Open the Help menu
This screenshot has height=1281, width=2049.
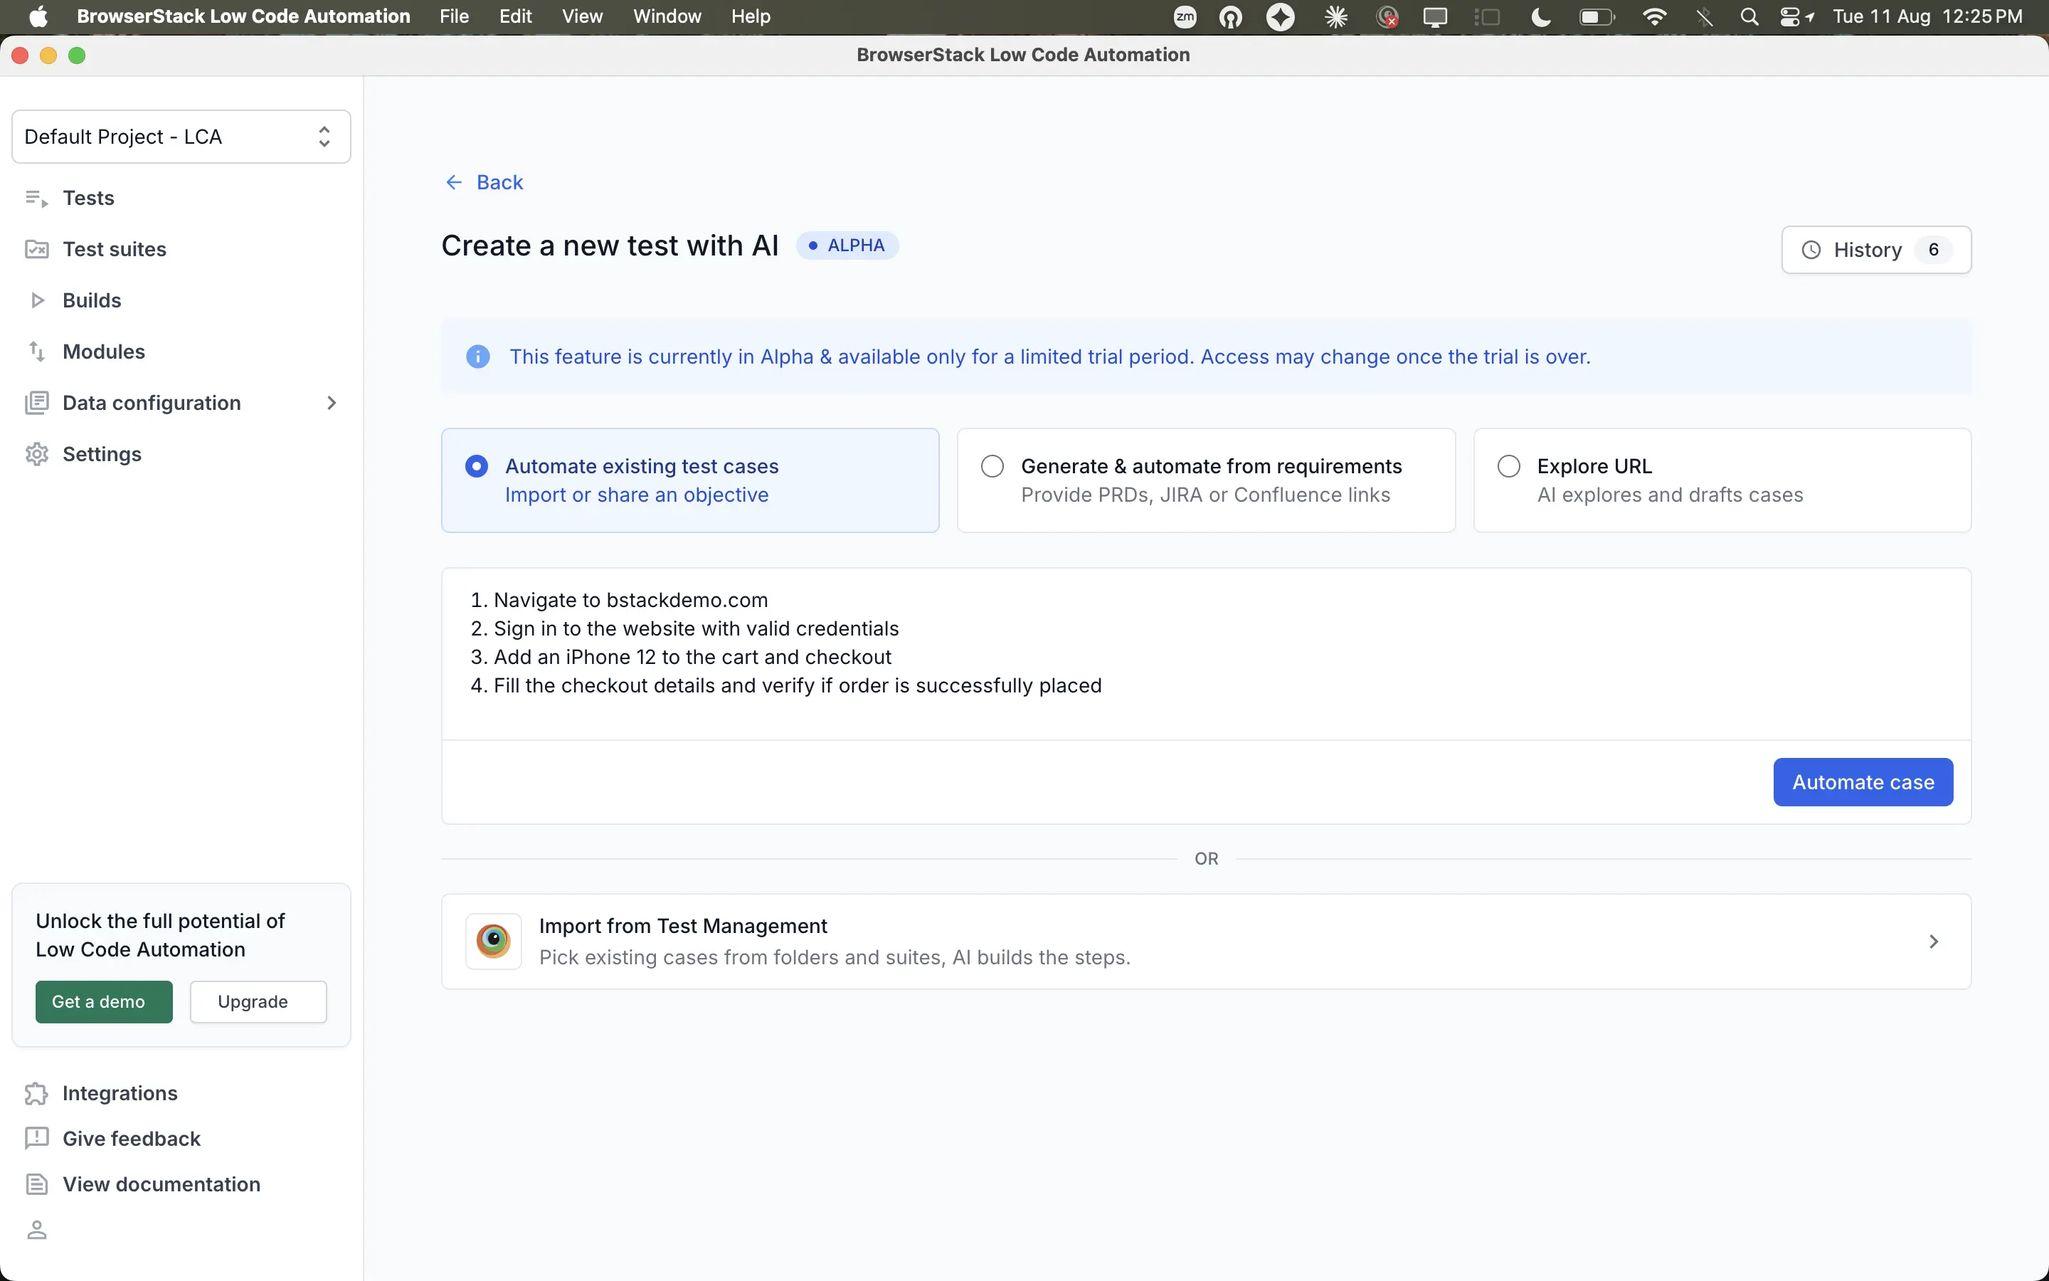(750, 16)
